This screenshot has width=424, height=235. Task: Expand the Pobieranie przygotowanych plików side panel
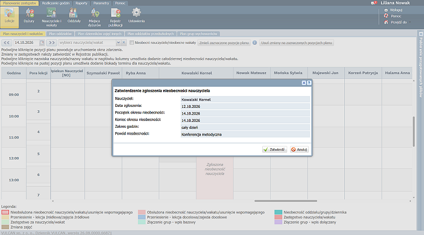pos(421,34)
